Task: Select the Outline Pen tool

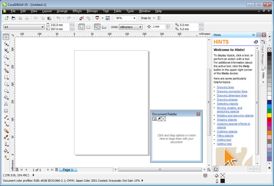Action: [6, 144]
